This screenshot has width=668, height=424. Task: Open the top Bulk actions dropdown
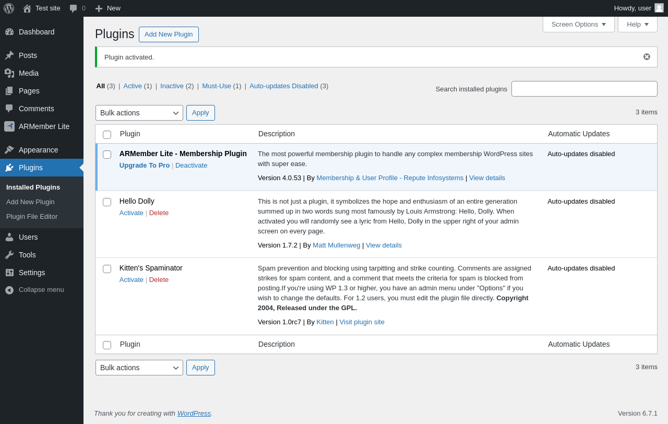(x=139, y=113)
